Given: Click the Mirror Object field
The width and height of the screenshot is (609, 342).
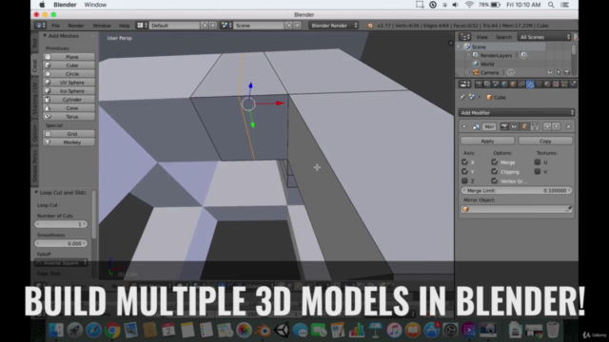Looking at the screenshot, I should pos(517,209).
